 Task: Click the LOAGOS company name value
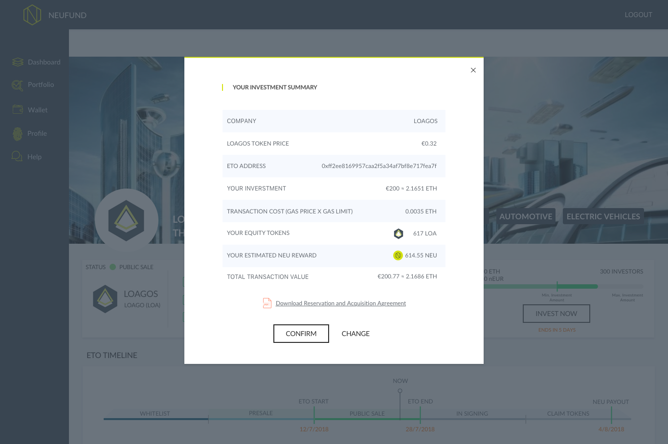[x=425, y=121]
